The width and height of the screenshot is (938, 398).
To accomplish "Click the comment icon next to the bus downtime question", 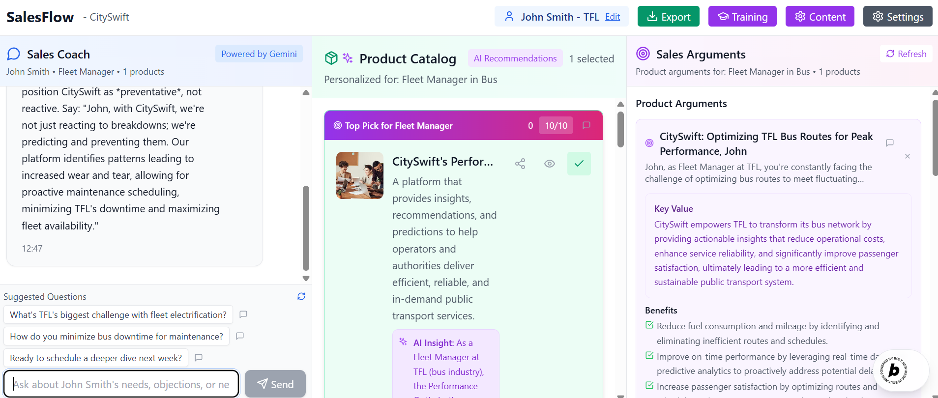I will coord(240,336).
